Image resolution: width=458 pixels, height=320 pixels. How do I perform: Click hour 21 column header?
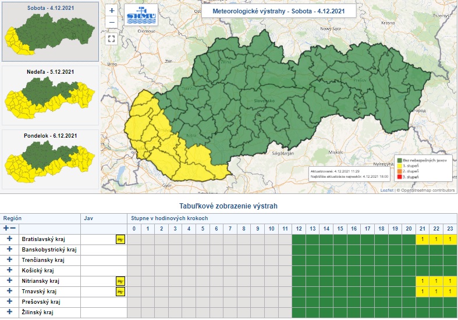point(423,229)
